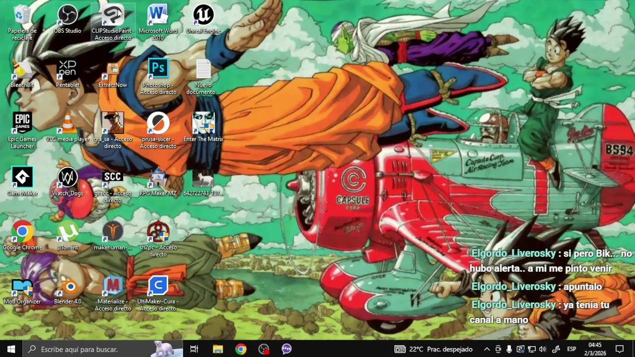
Task: Click the µTorrent desktop icon
Action: [67, 236]
